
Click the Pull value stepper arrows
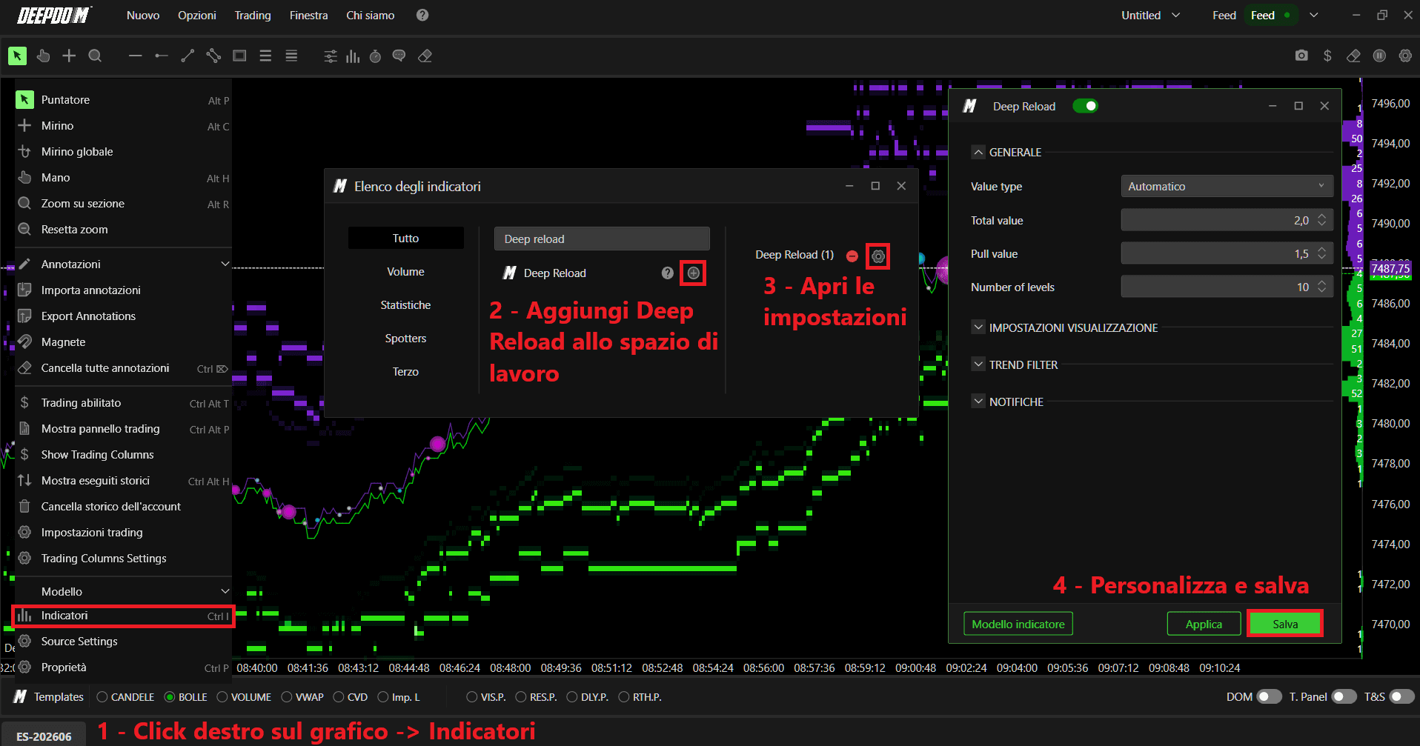click(1321, 253)
